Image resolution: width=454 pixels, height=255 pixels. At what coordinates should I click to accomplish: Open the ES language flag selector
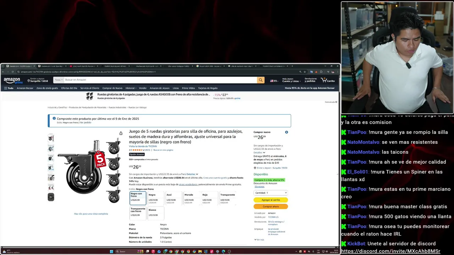tap(274, 81)
